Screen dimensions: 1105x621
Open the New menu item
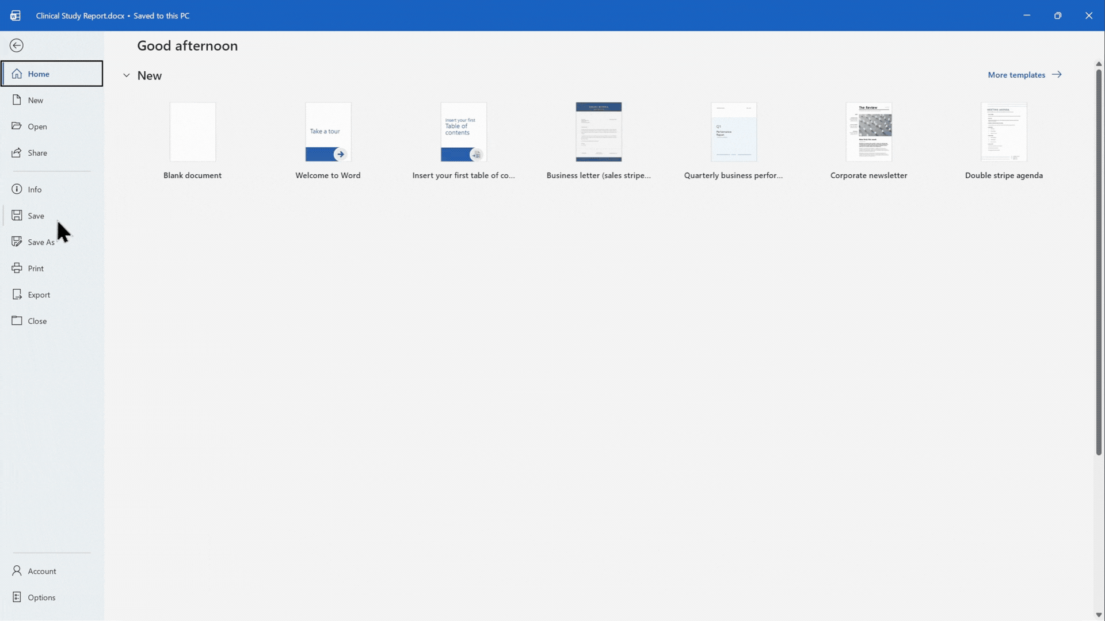pyautogui.click(x=52, y=100)
